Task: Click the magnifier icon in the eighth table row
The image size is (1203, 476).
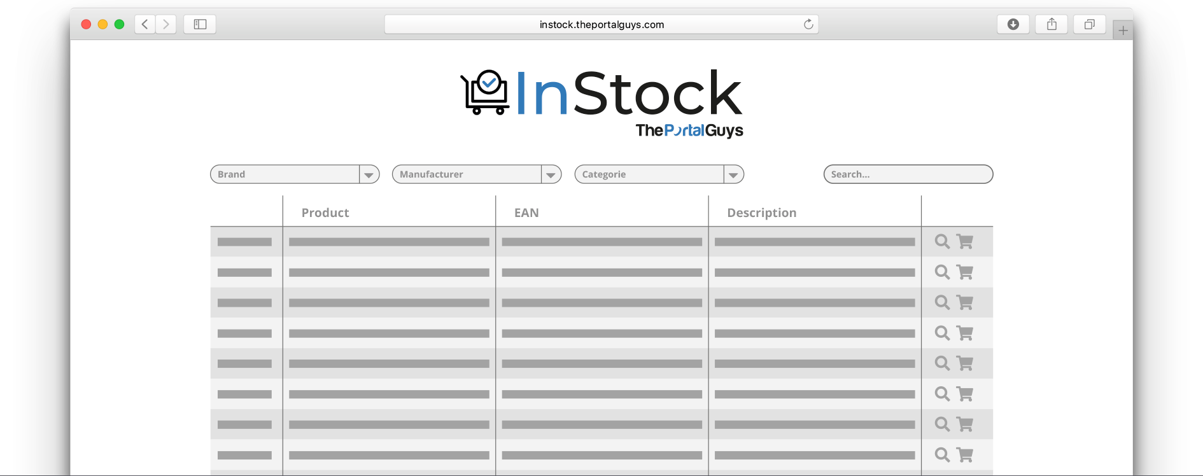Action: click(x=942, y=455)
